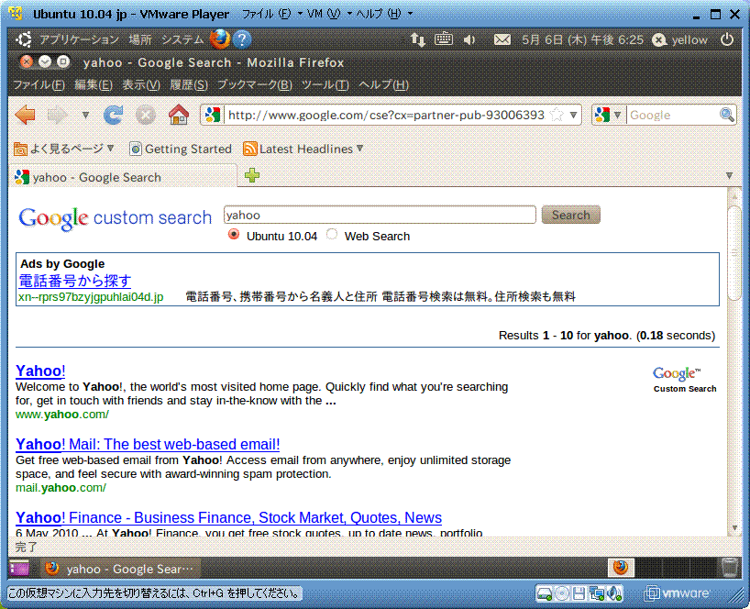Open the volume control in the top panel

469,39
